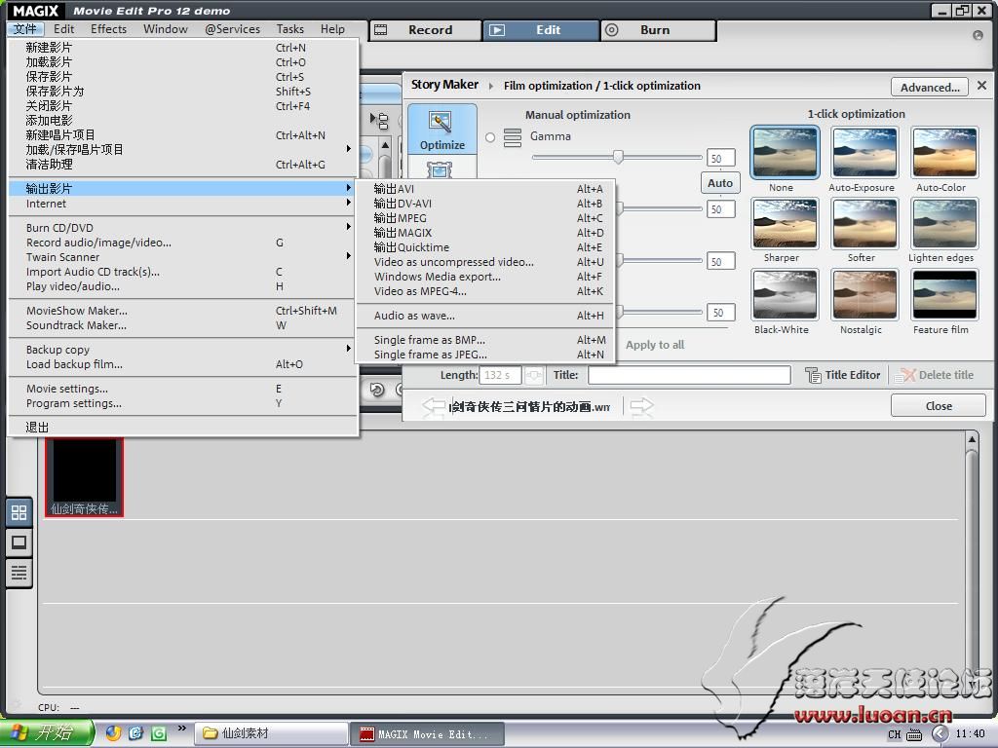998x748 pixels.
Task: Click the Advanced... button
Action: (x=929, y=87)
